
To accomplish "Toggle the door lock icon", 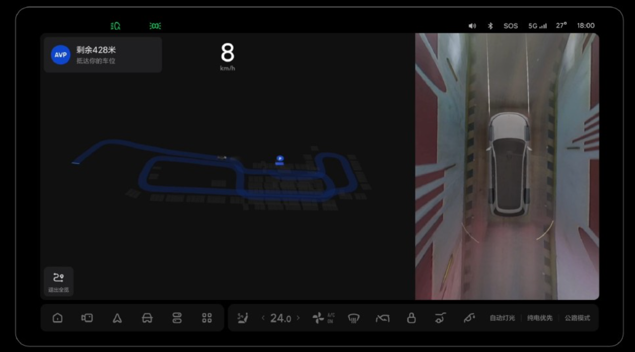I will coord(411,318).
